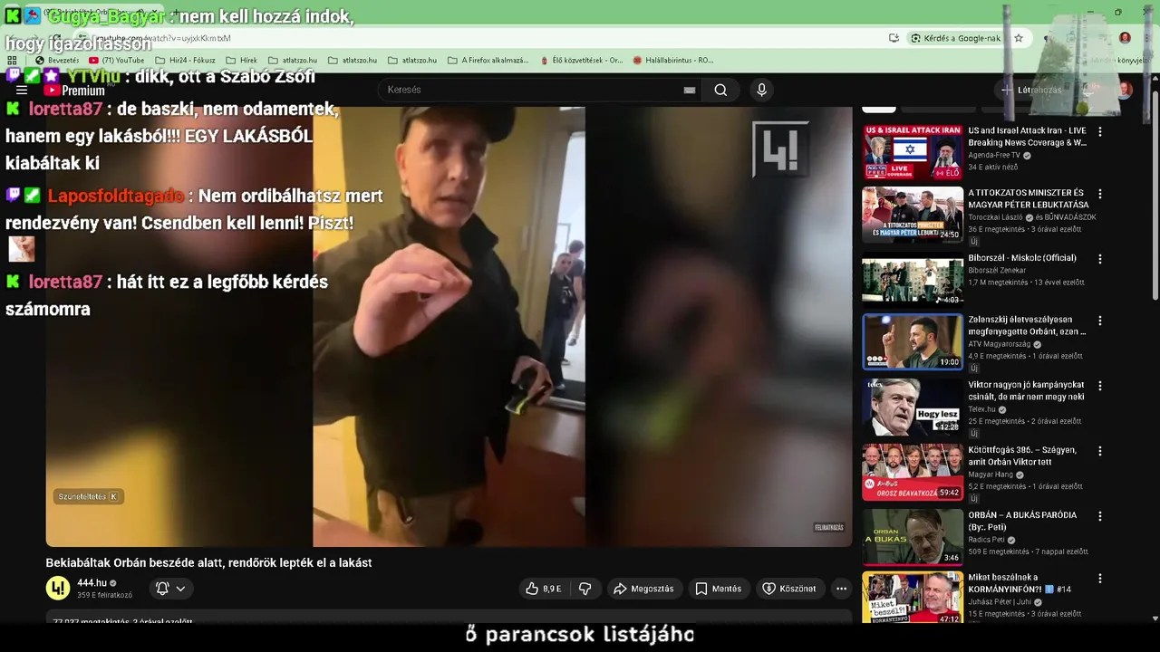Open options for Zelenszkij video
The height and width of the screenshot is (652, 1160).
click(1100, 321)
